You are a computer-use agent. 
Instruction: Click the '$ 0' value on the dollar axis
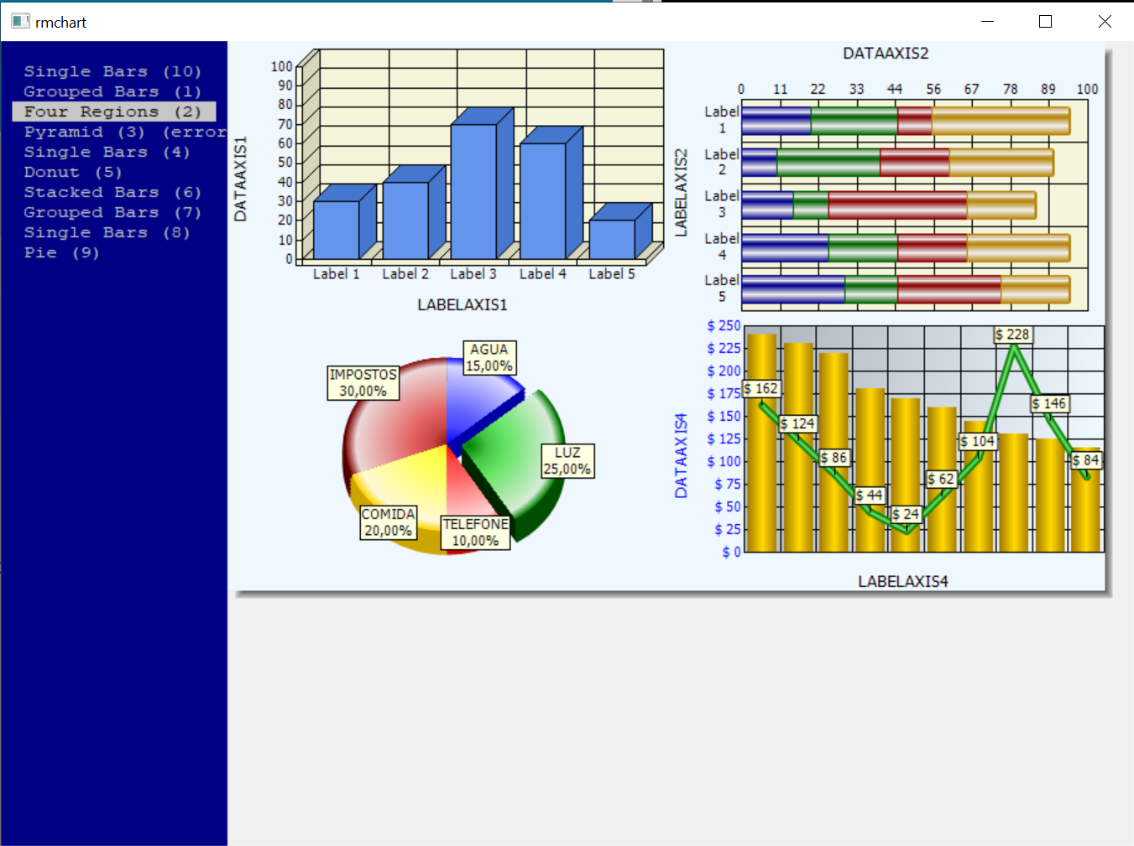(x=732, y=552)
